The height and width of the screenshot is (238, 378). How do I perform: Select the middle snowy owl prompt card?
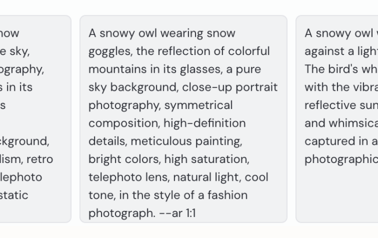click(184, 119)
